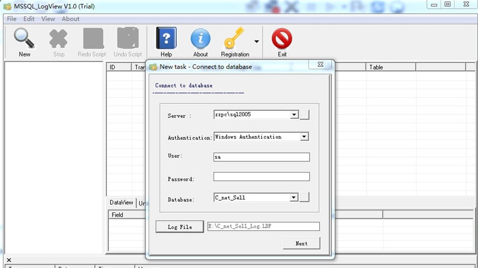The height and width of the screenshot is (268, 478).
Task: Show About info icon
Action: point(200,42)
